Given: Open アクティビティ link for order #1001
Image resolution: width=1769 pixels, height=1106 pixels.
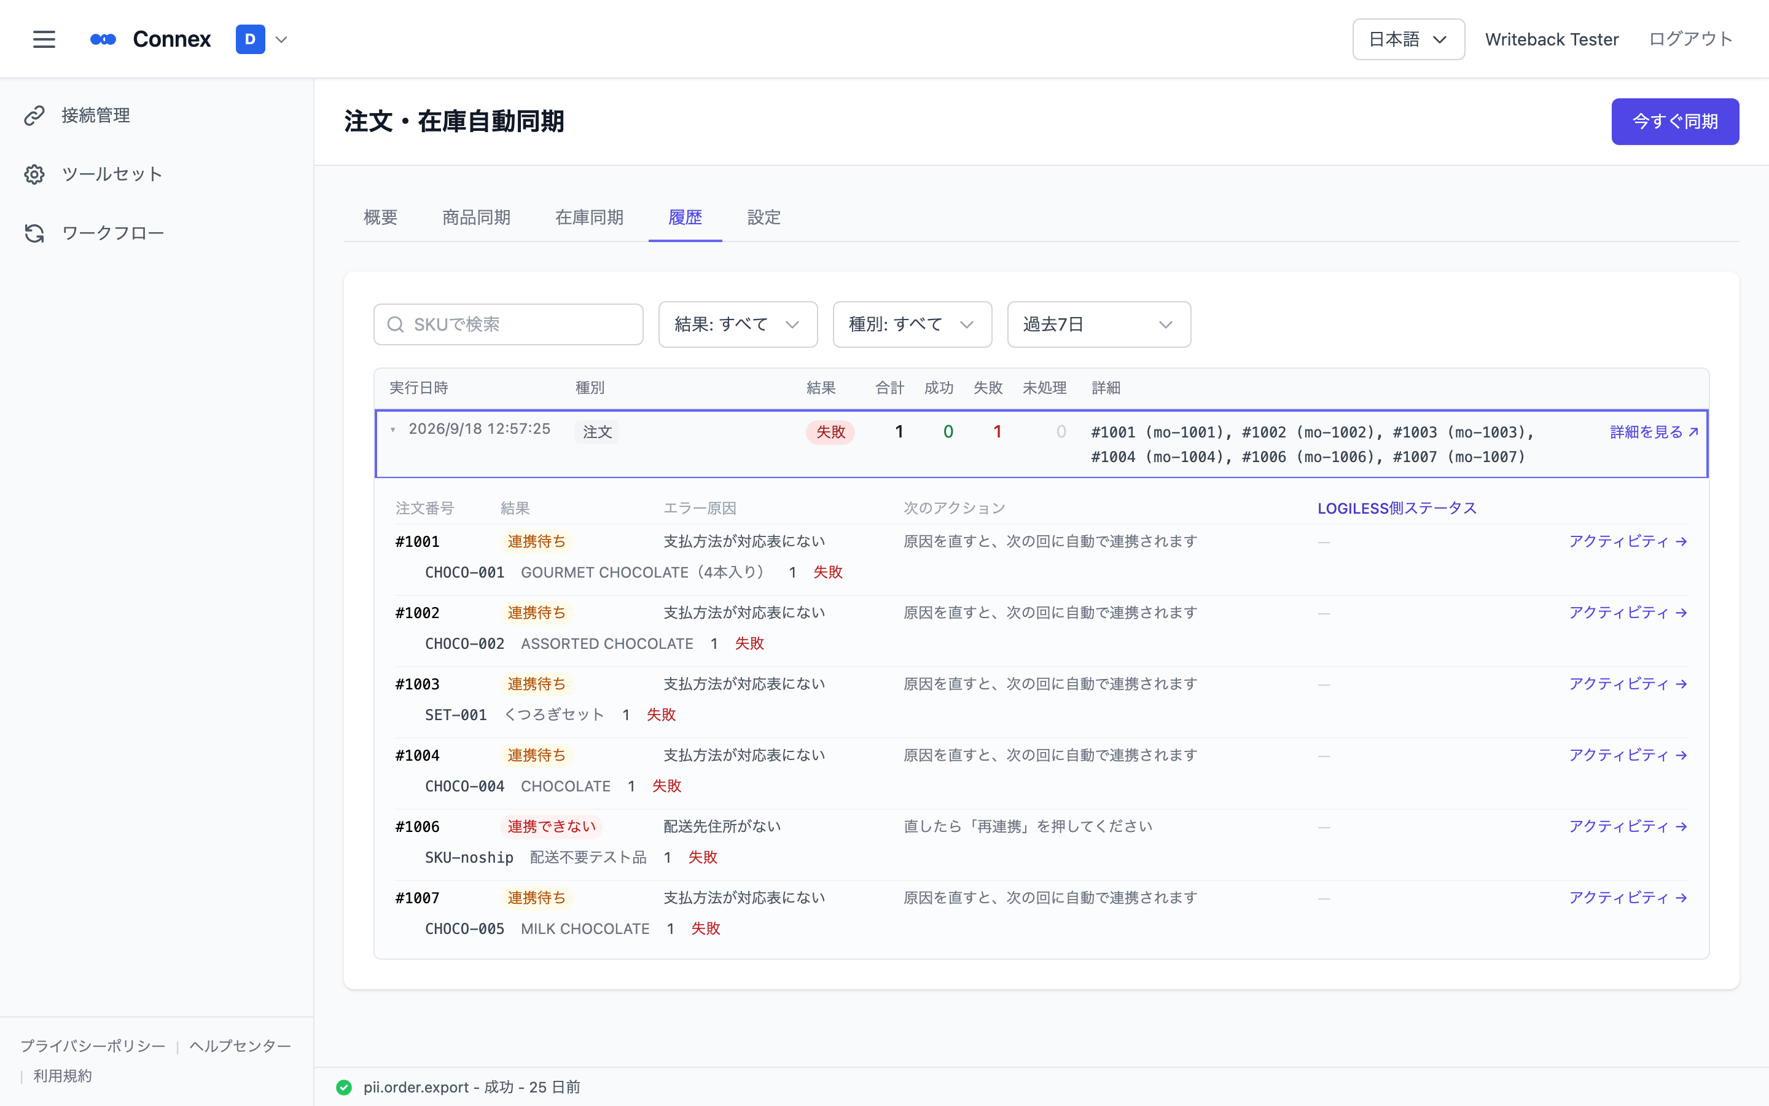Looking at the screenshot, I should 1628,541.
